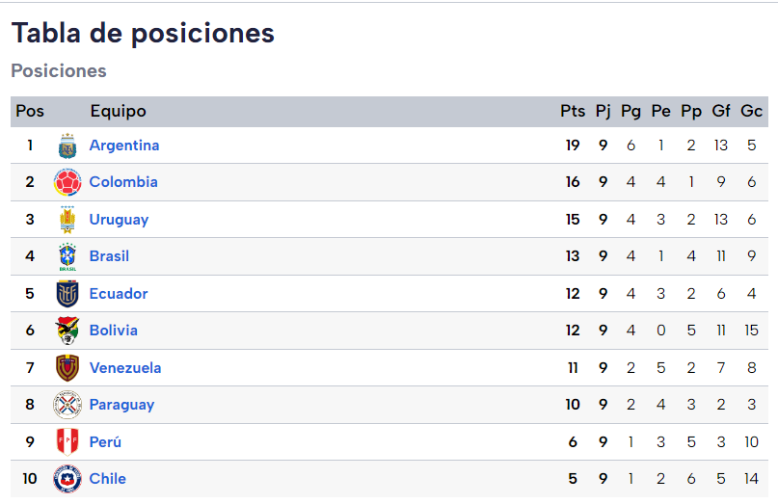Click the Colombia team crest icon
The image size is (778, 504).
(x=67, y=182)
